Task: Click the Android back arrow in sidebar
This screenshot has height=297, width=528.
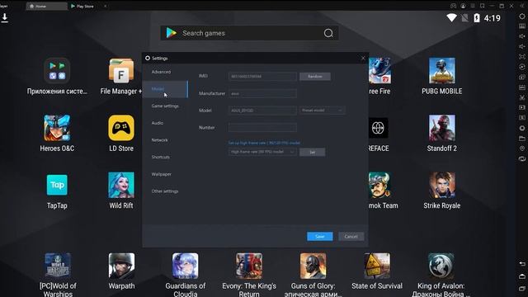Action: point(522,264)
